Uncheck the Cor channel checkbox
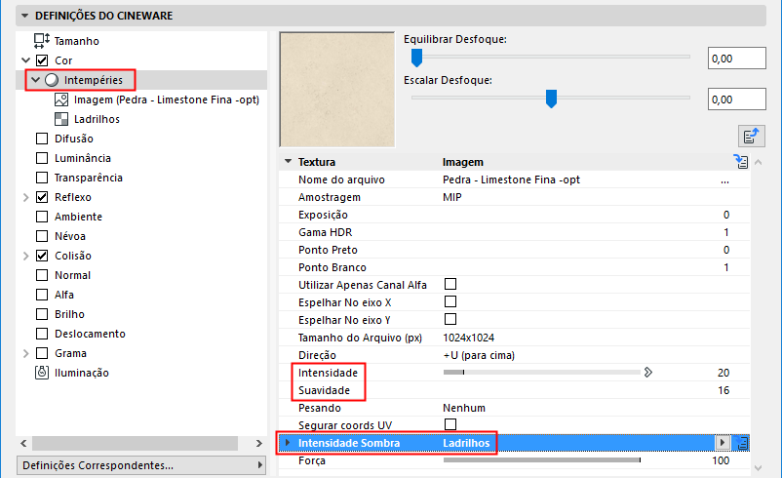Screen dimensions: 782x478 point(42,60)
